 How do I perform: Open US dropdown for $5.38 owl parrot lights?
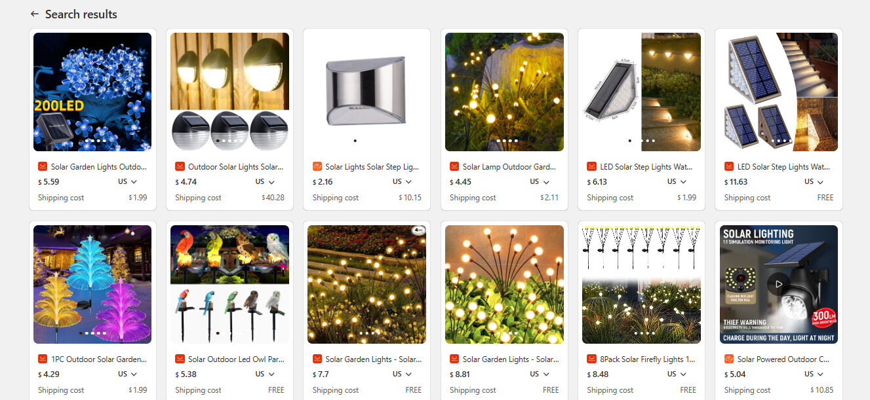(x=265, y=374)
